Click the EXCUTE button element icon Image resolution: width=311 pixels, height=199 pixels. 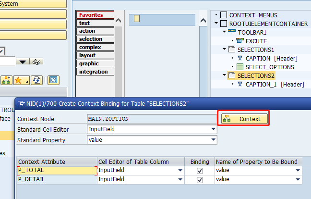click(x=239, y=40)
